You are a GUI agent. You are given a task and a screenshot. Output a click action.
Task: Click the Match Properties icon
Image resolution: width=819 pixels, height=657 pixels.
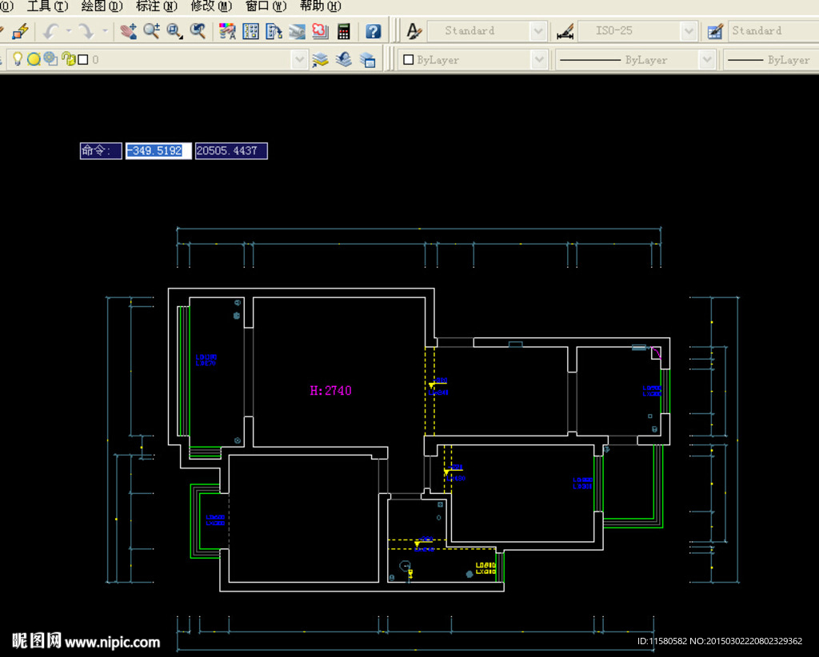21,31
